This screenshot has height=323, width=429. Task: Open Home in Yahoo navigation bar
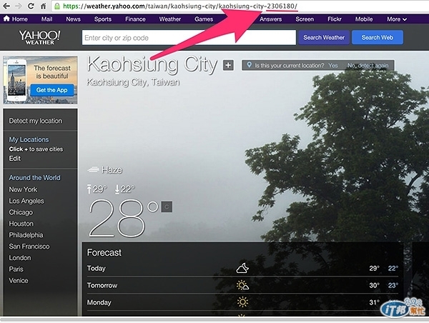point(15,19)
